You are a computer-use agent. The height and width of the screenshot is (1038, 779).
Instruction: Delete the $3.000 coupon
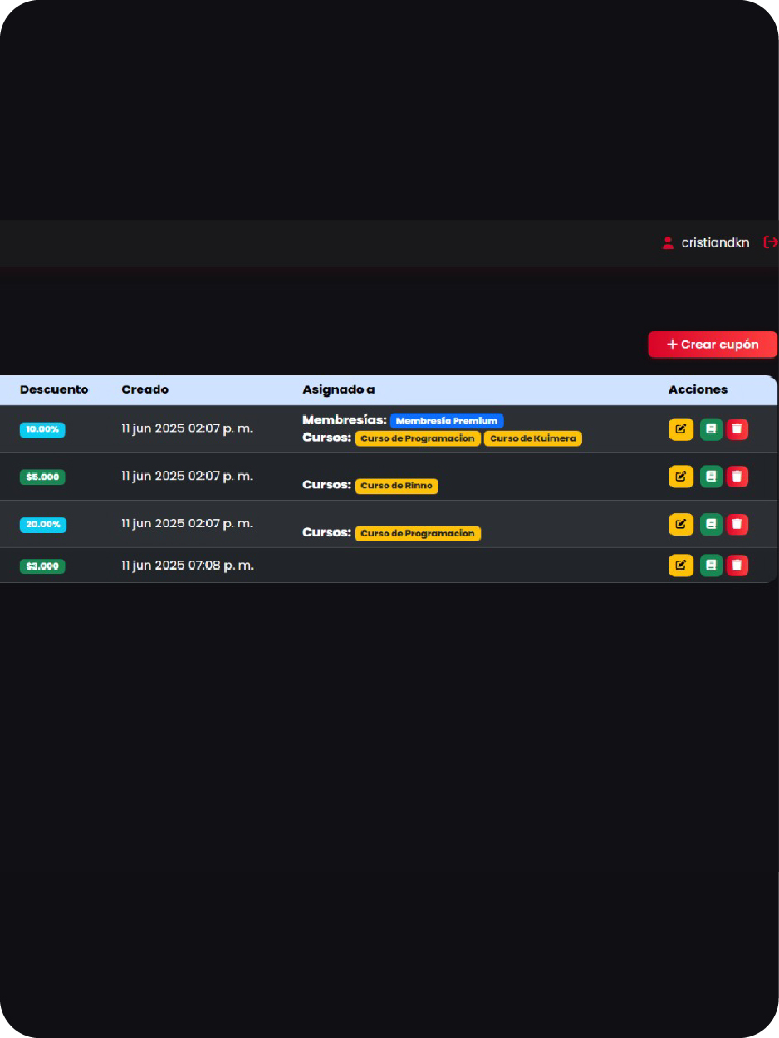click(x=737, y=566)
